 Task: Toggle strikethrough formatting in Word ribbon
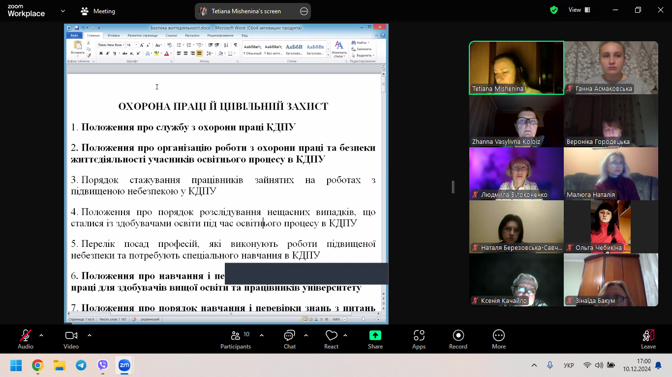[x=125, y=53]
